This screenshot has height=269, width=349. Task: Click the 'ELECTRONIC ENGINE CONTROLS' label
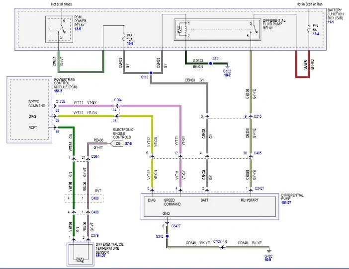(123, 134)
